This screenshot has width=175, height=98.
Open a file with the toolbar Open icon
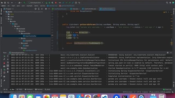(x=2, y=3)
